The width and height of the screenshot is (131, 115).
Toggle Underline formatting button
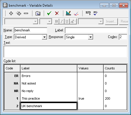[x=67, y=21]
